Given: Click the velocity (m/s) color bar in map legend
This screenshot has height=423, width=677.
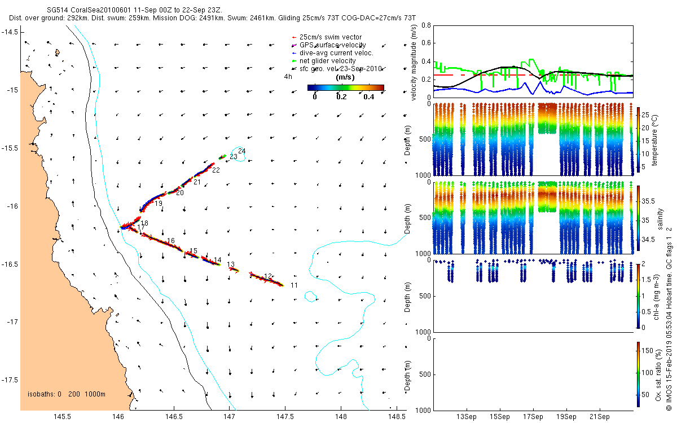Looking at the screenshot, I should (346, 87).
